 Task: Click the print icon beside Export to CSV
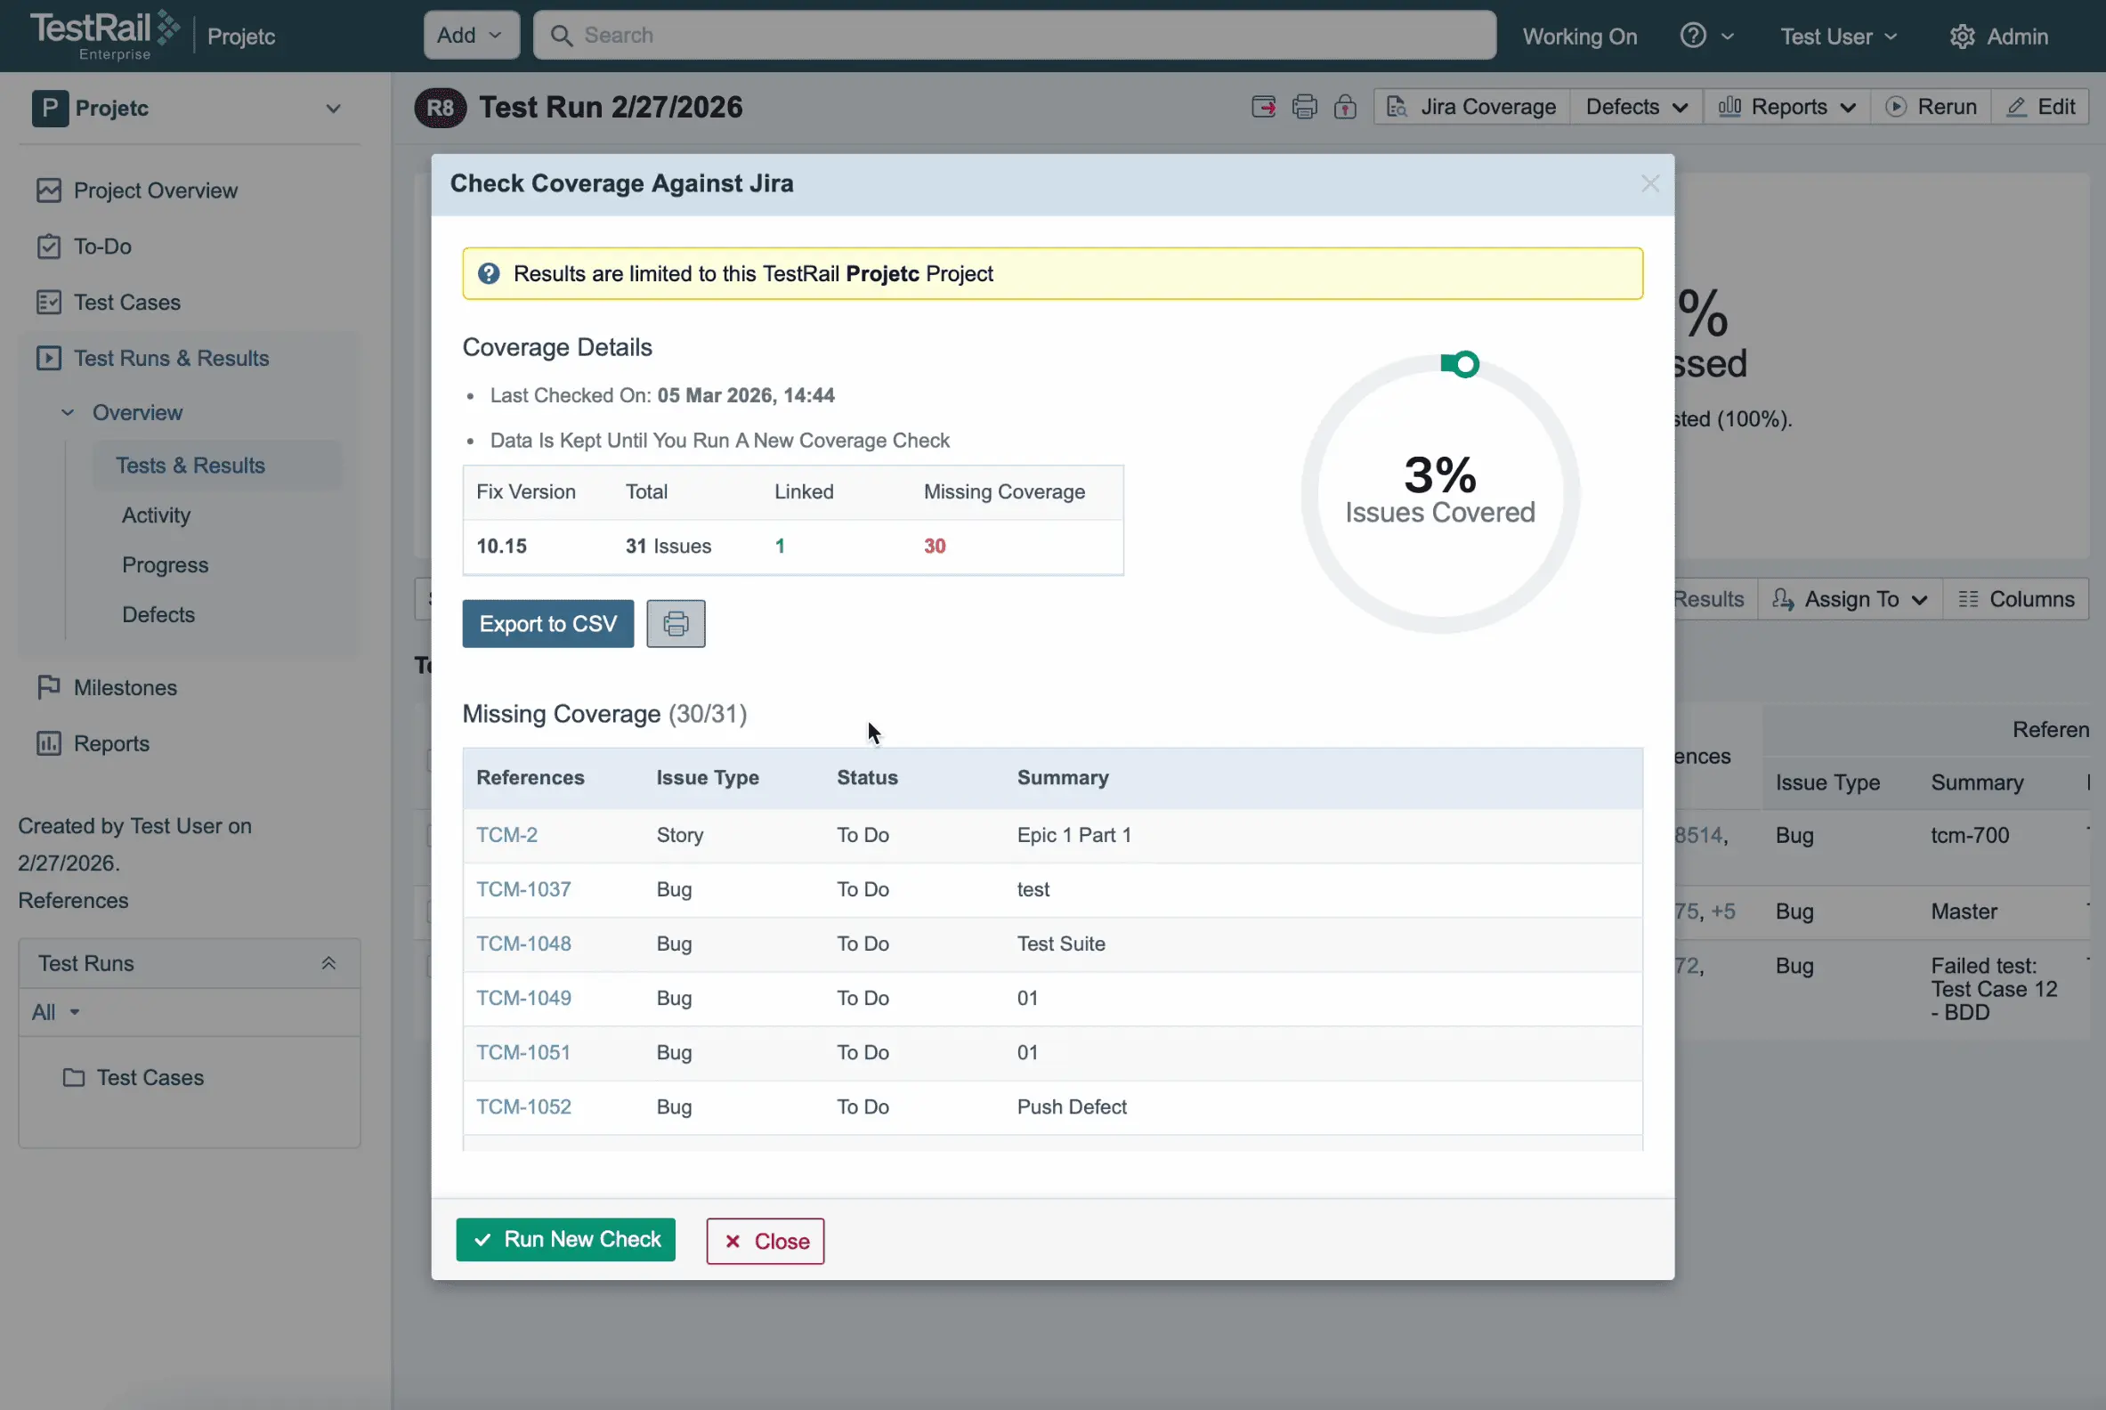pyautogui.click(x=676, y=623)
